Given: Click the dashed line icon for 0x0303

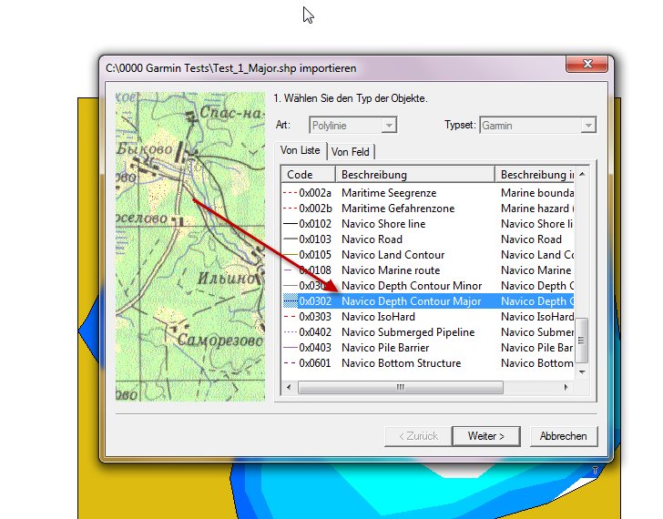Looking at the screenshot, I should (x=291, y=317).
